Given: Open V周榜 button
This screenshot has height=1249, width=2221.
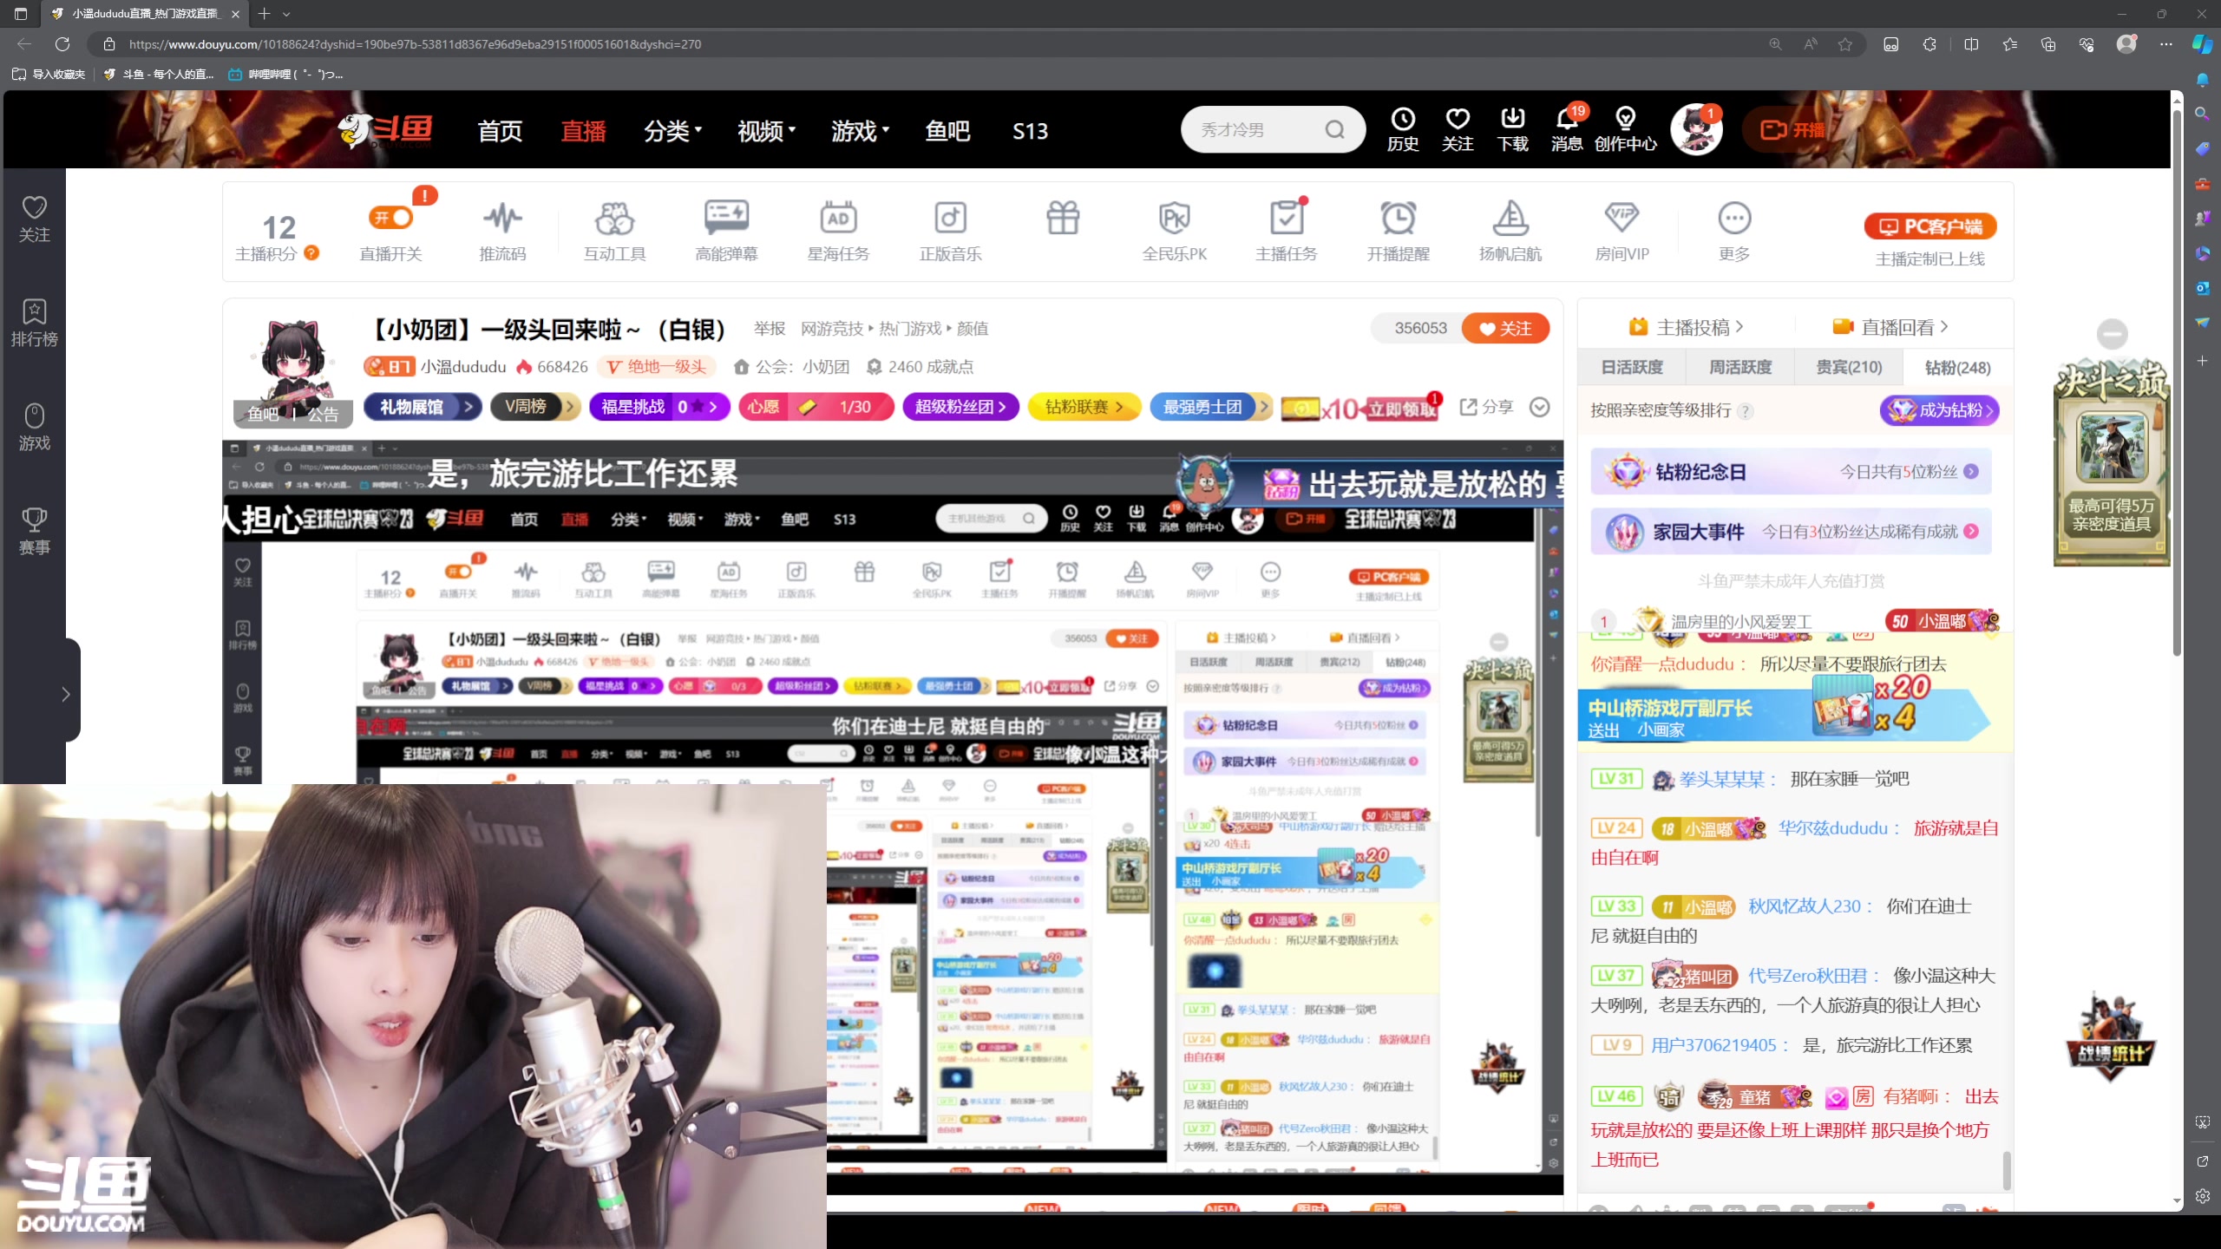Looking at the screenshot, I should (x=534, y=407).
